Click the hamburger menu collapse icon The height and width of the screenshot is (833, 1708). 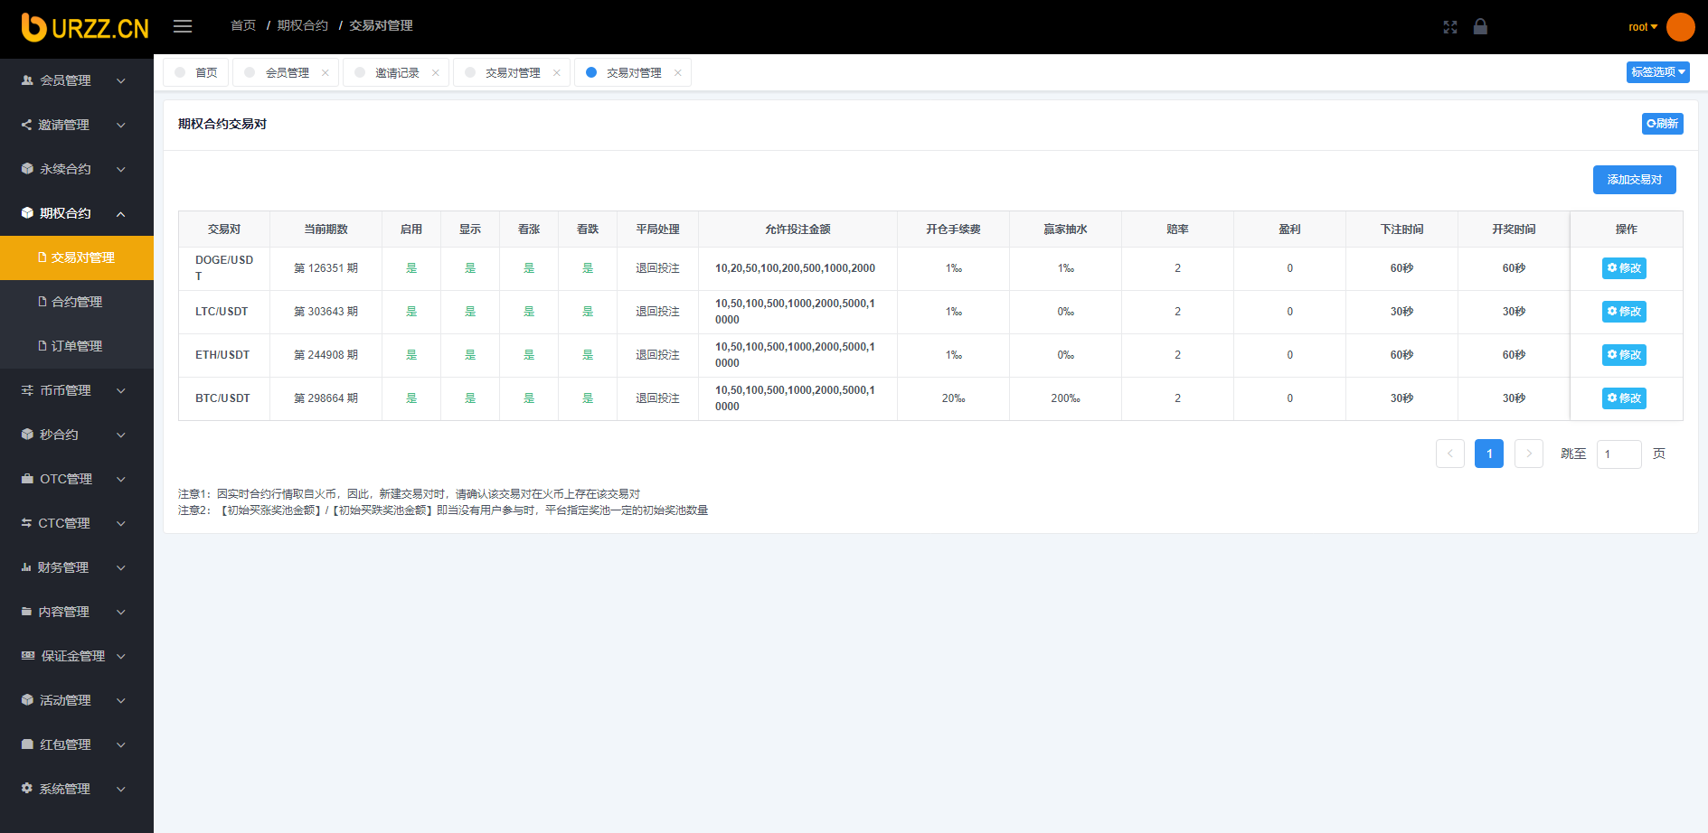(183, 26)
